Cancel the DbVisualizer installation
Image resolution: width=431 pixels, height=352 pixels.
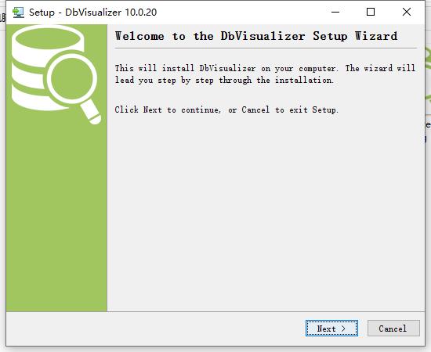[x=393, y=328]
